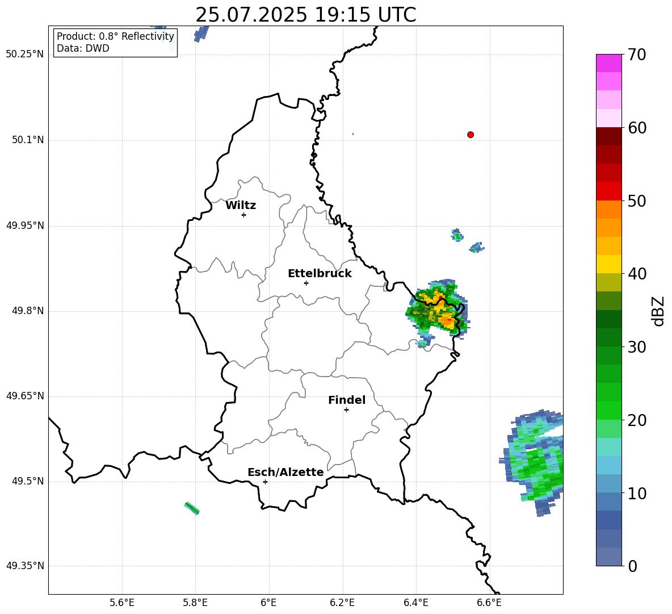Click the Esch/Alzette station label

(x=286, y=472)
